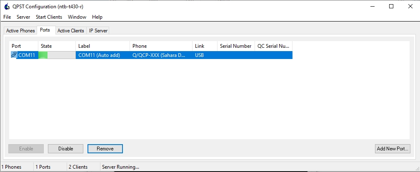Click the green State progress indicator

44,55
